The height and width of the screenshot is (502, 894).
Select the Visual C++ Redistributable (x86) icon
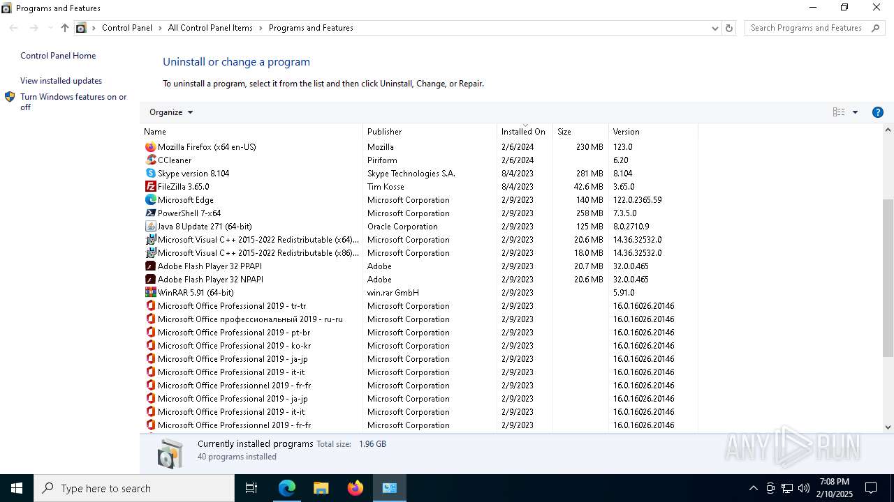[x=150, y=253]
